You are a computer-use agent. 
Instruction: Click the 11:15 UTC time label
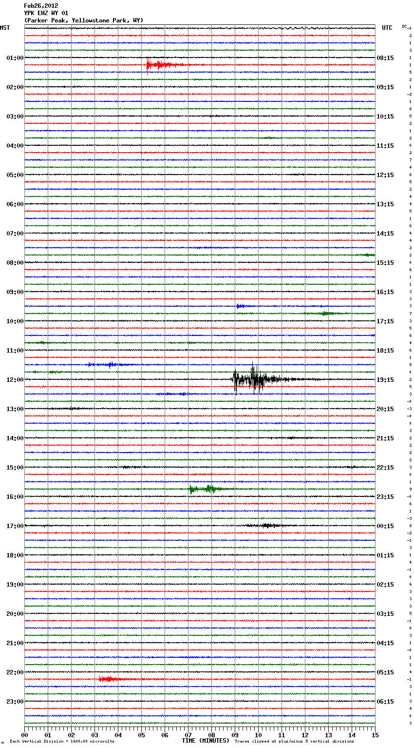click(385, 146)
